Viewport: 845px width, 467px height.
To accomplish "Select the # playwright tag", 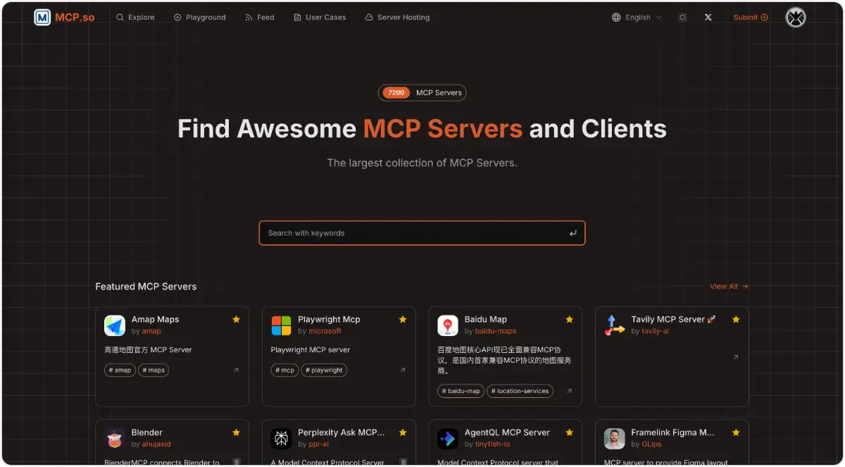I will click(324, 370).
